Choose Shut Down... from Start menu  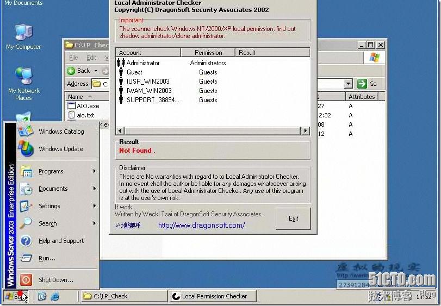[x=58, y=280]
